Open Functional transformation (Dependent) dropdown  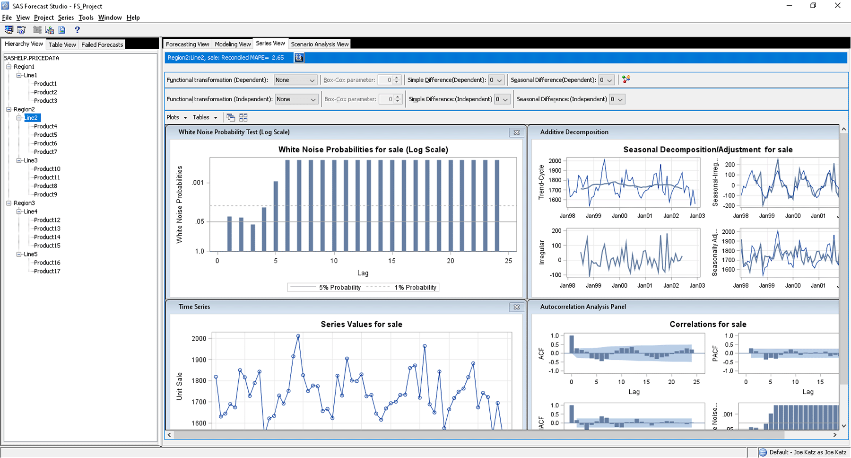295,80
